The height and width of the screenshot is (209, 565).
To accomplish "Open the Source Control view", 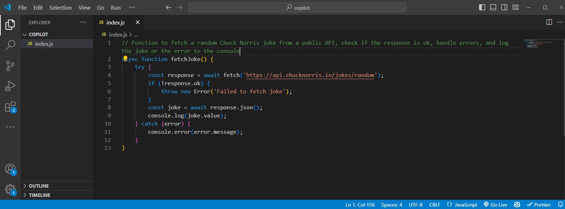I will tap(10, 66).
